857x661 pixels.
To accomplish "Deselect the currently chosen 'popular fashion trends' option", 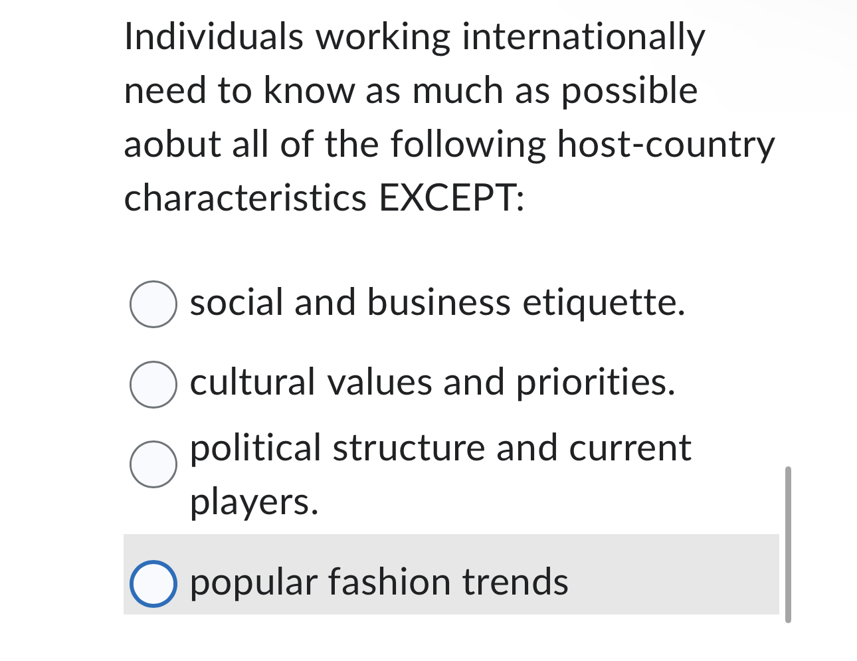I will click(153, 583).
